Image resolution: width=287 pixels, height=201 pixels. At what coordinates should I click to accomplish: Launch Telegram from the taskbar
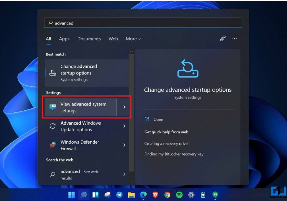(119, 195)
